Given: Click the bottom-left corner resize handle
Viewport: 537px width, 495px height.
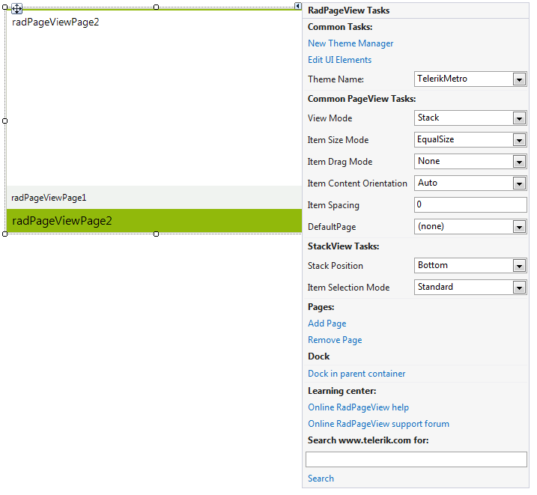Looking at the screenshot, I should click(4, 234).
